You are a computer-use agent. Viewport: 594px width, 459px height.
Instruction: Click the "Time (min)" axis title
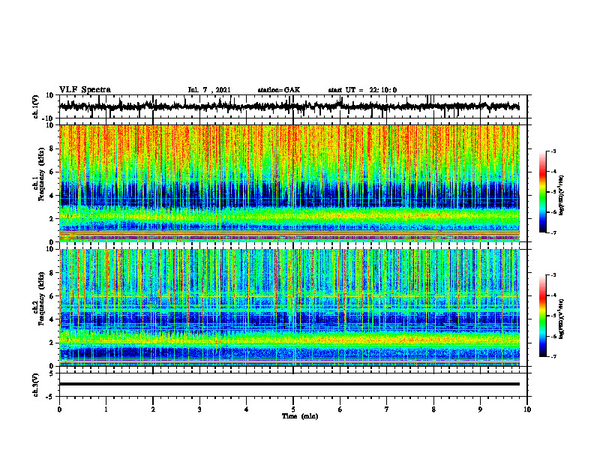[x=300, y=416]
